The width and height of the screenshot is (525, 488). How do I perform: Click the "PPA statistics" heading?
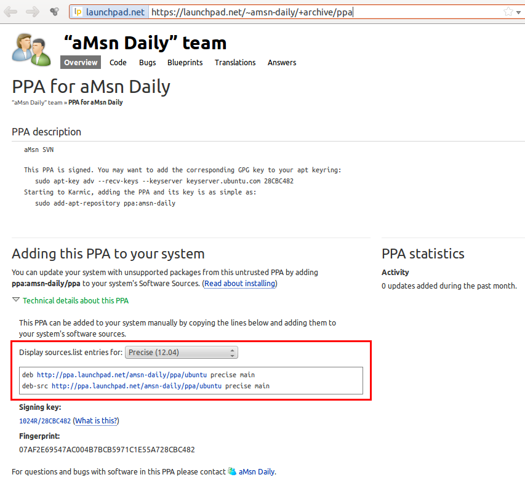(x=423, y=254)
